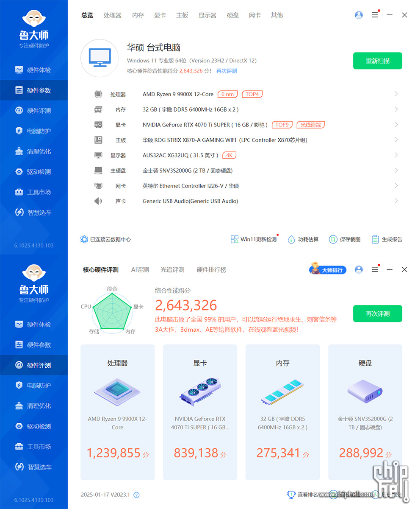Click the green 再次评测 button
The image size is (415, 509).
378,314
